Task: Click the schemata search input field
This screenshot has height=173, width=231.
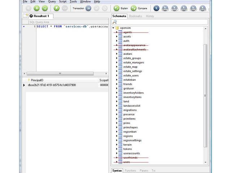Action: click(x=161, y=22)
